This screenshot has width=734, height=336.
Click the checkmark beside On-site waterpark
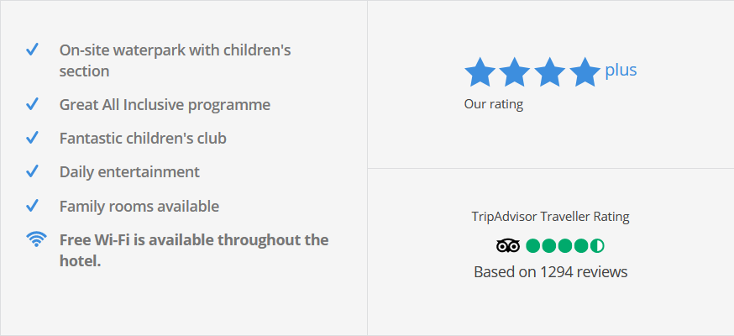point(33,50)
